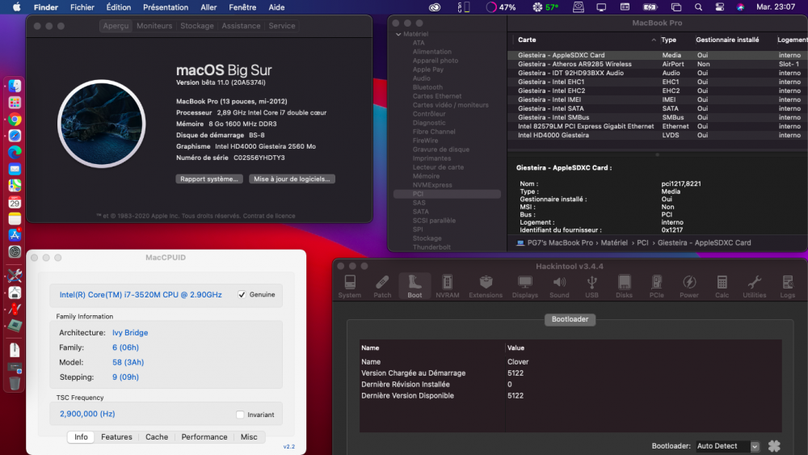Screen dimensions: 808x455
Task: Open the Édition menu
Action: 119,7
